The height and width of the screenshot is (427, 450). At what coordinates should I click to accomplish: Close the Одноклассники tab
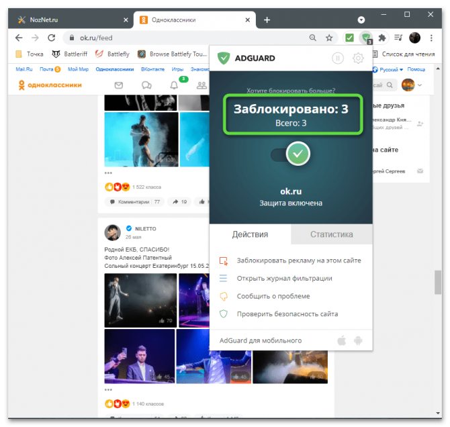click(x=247, y=19)
